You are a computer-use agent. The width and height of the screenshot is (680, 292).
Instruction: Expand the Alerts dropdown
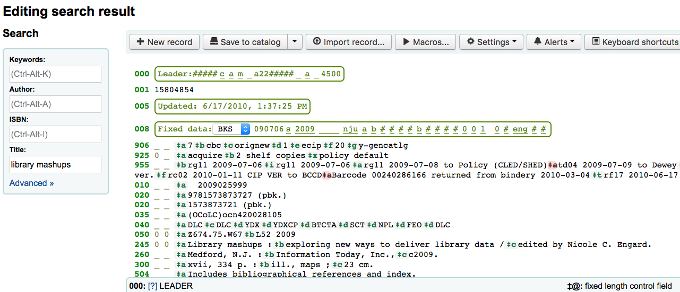[x=554, y=42]
